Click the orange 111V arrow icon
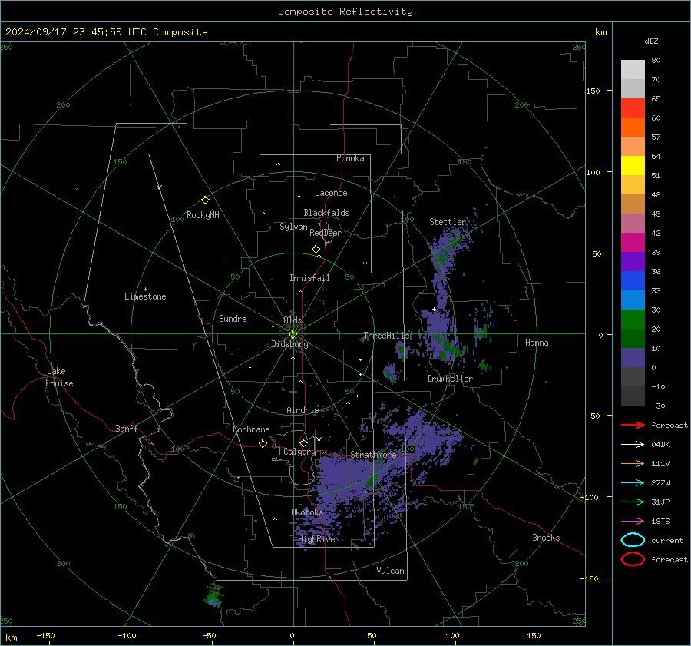The height and width of the screenshot is (646, 691). point(633,463)
